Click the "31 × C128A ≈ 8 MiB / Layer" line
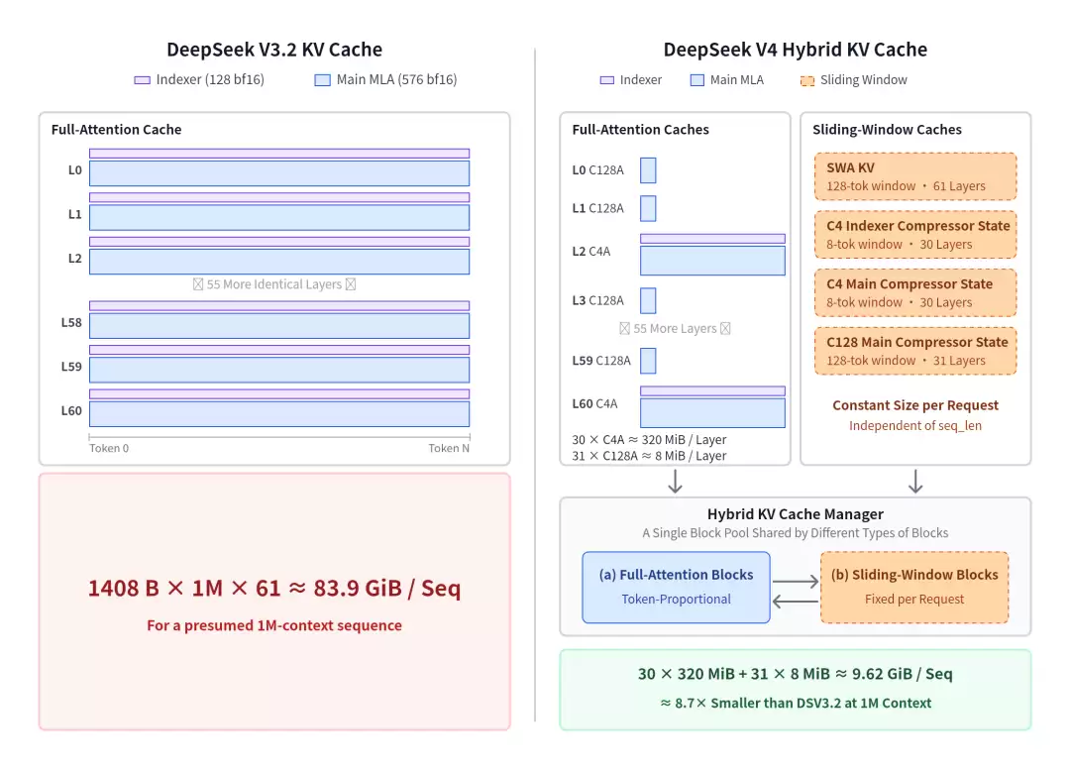 [x=649, y=455]
